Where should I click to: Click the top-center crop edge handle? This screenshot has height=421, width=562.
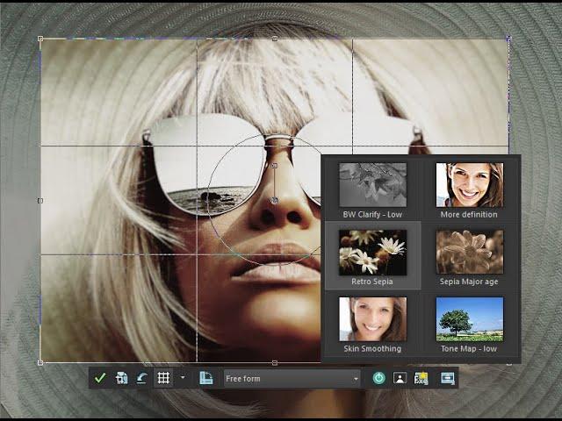tap(275, 39)
